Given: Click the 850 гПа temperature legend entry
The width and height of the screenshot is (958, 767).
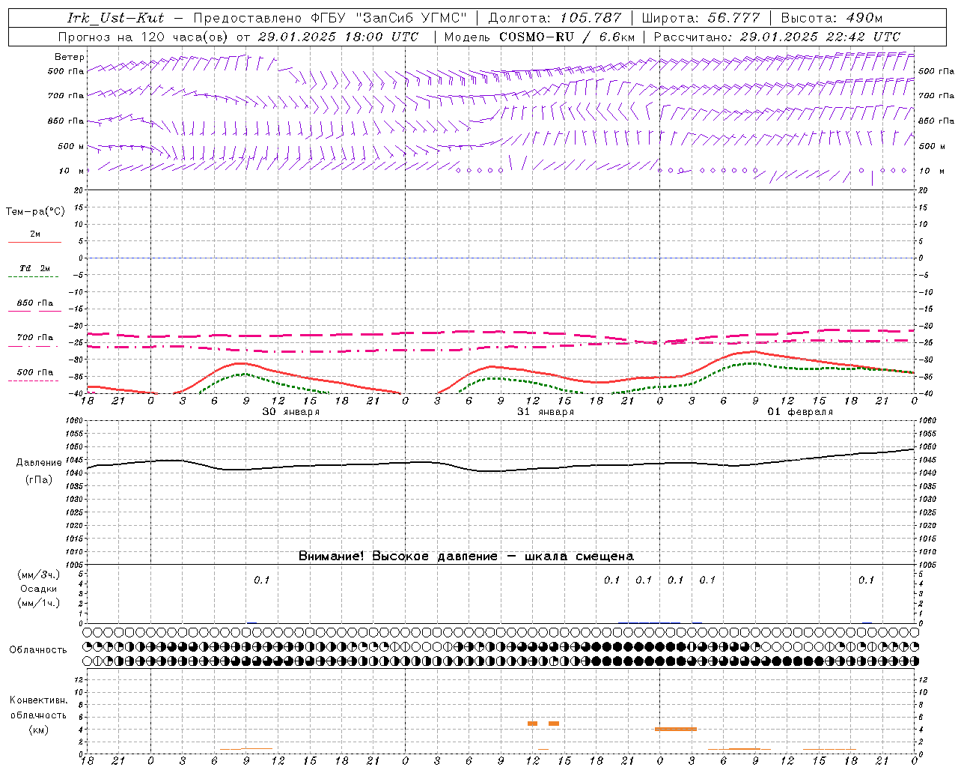Looking at the screenshot, I should click(x=35, y=303).
